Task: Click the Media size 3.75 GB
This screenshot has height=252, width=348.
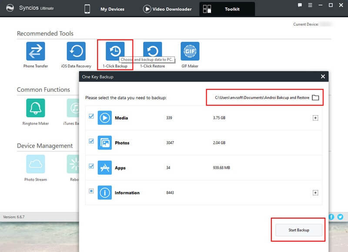Action: click(219, 118)
